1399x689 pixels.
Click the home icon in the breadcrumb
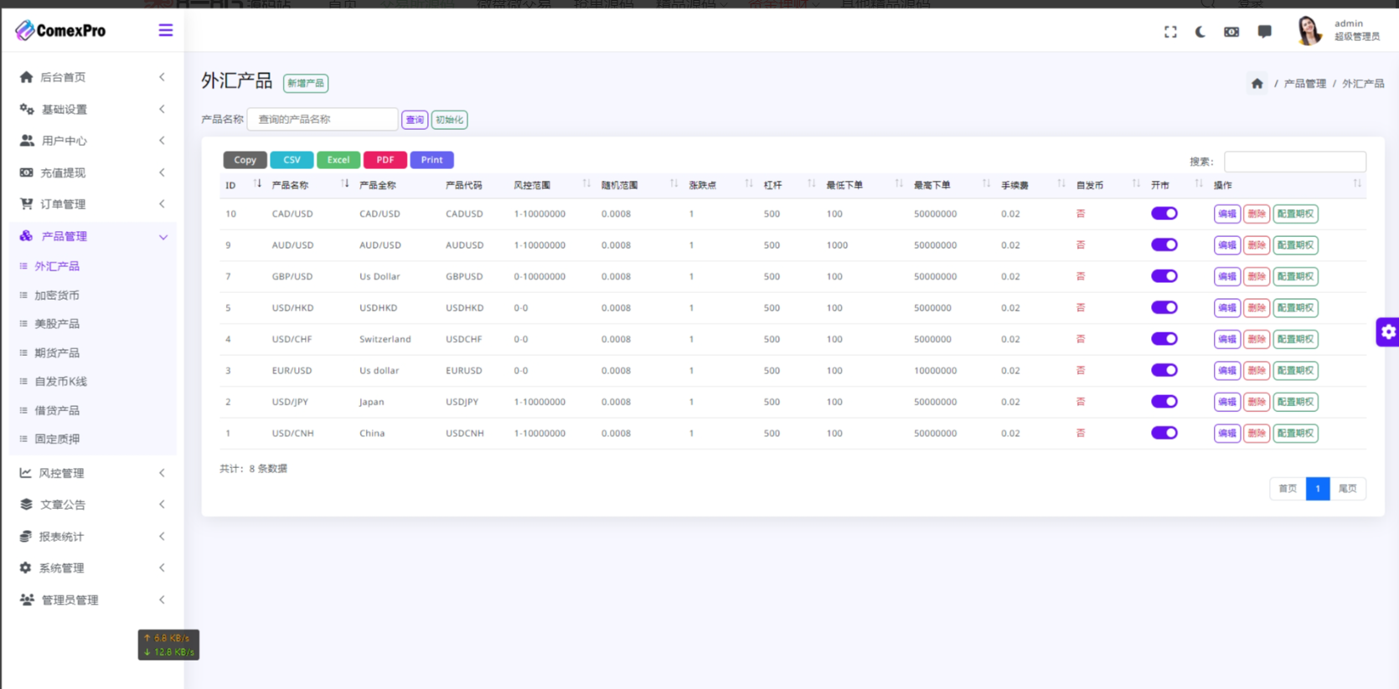pos(1257,84)
